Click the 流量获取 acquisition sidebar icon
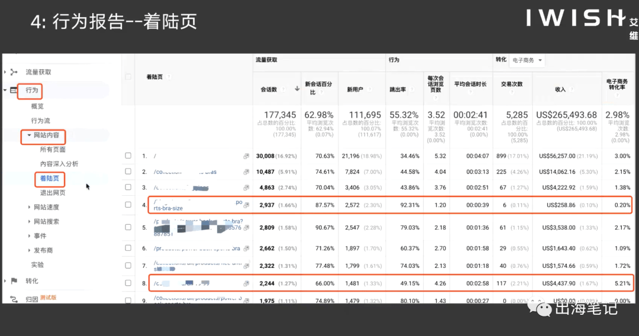This screenshot has height=336, width=639. tap(14, 72)
